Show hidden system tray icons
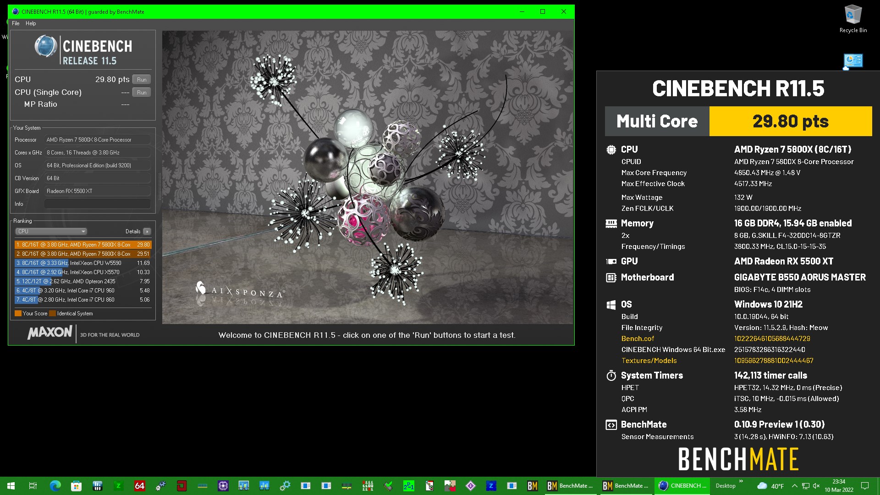Viewport: 880px width, 495px height. point(794,486)
